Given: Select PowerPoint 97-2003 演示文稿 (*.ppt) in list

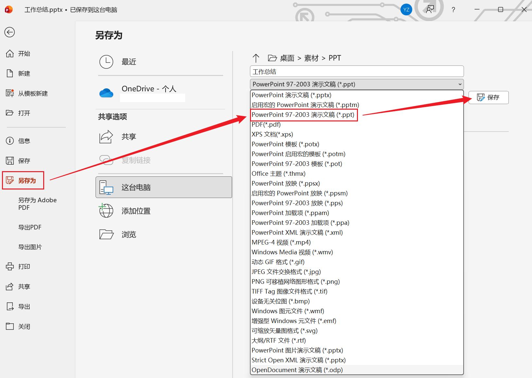Looking at the screenshot, I should click(357, 115).
